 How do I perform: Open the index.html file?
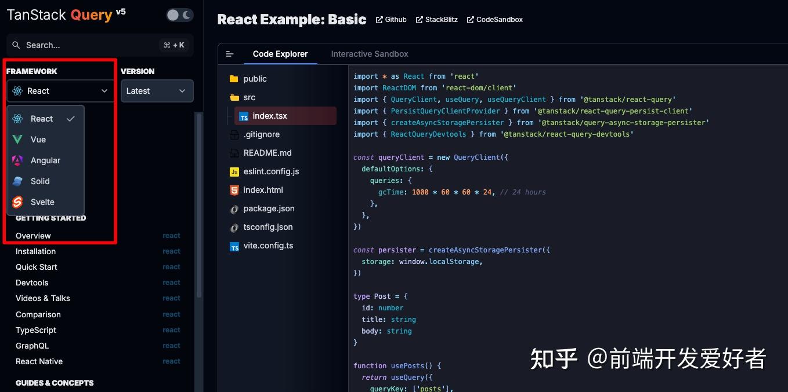[x=263, y=190]
